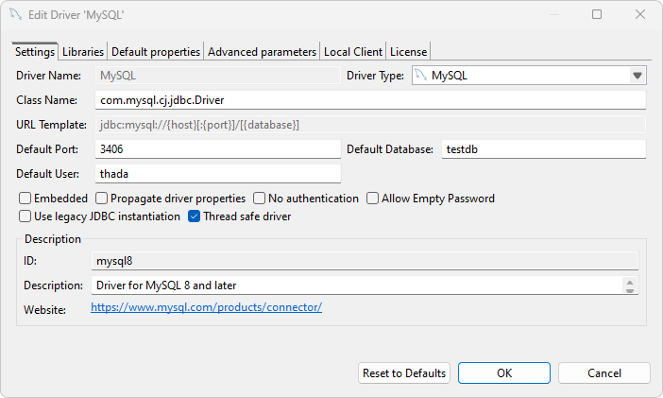Toggle Propagate driver properties checkbox
The height and width of the screenshot is (398, 663).
(x=101, y=199)
